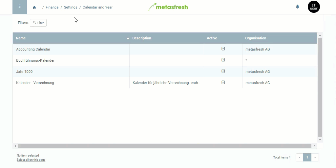336x168 pixels.
Task: Select the Buchführungs-Kalender row name
Action: (x=35, y=60)
